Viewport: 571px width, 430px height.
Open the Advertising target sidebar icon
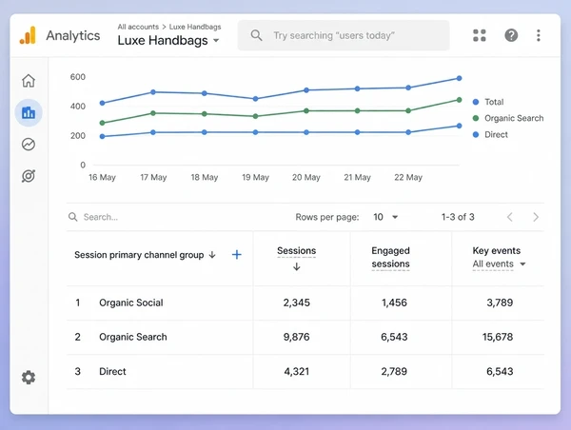click(29, 176)
